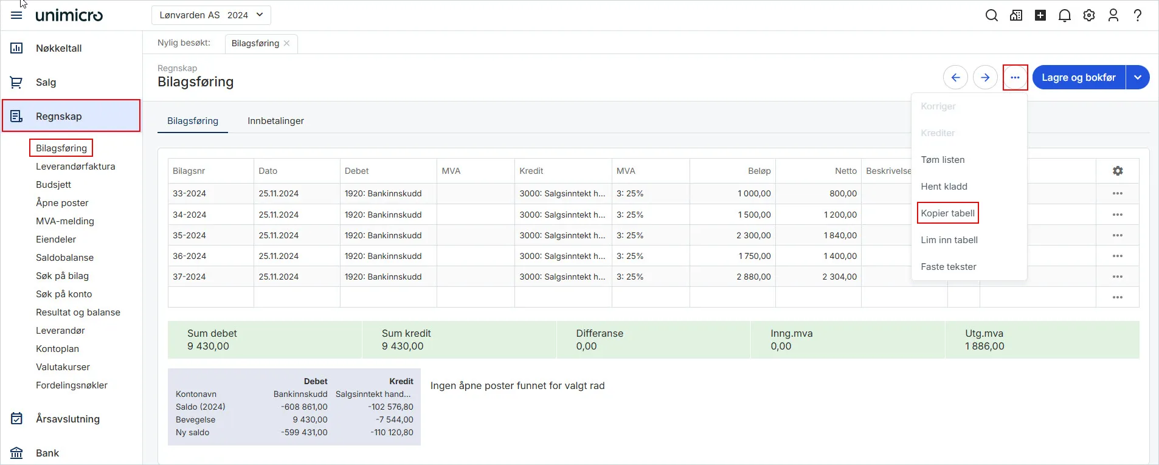Image resolution: width=1159 pixels, height=465 pixels.
Task: Expand the Lagre og bokfør dropdown arrow
Action: pyautogui.click(x=1138, y=77)
